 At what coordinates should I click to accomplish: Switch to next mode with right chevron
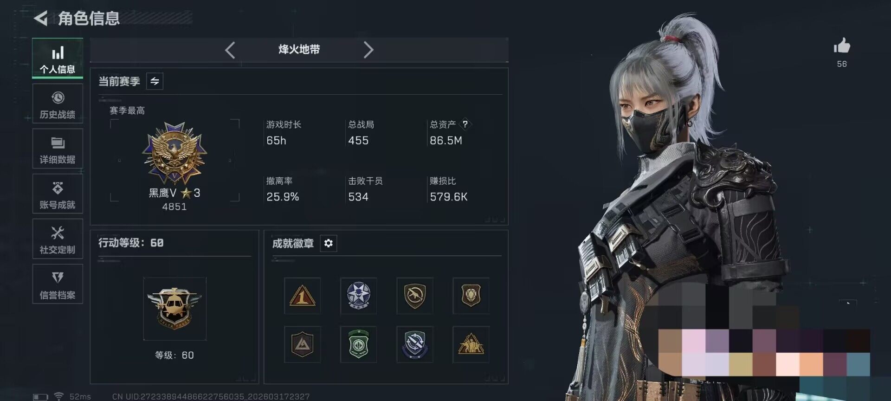368,50
